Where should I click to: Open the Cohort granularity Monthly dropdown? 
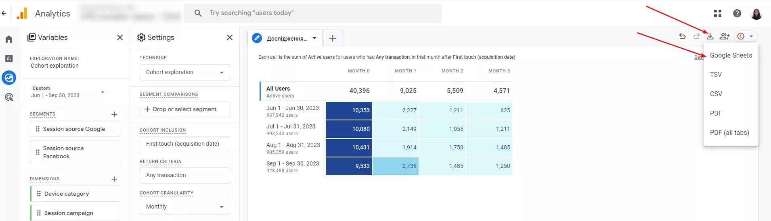pos(185,207)
